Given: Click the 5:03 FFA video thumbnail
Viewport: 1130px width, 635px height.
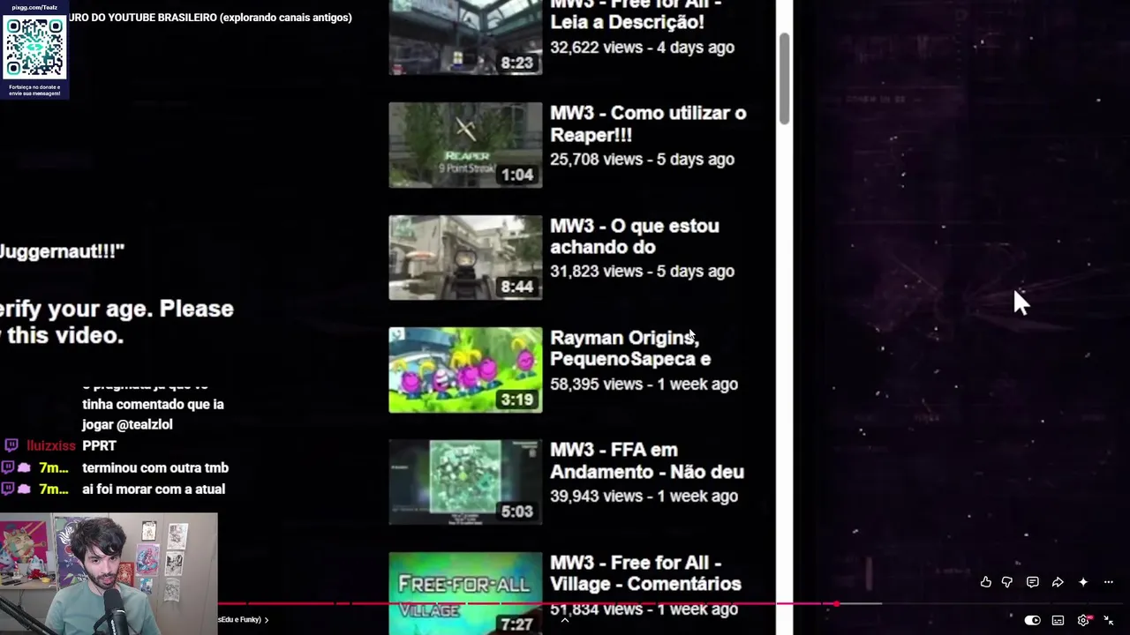Looking at the screenshot, I should point(465,482).
